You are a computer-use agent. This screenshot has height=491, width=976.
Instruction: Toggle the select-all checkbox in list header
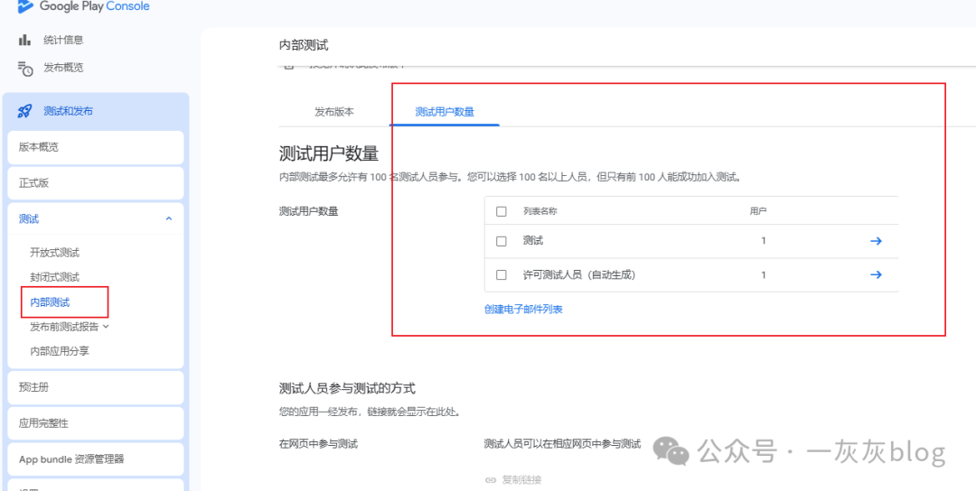[x=501, y=211]
